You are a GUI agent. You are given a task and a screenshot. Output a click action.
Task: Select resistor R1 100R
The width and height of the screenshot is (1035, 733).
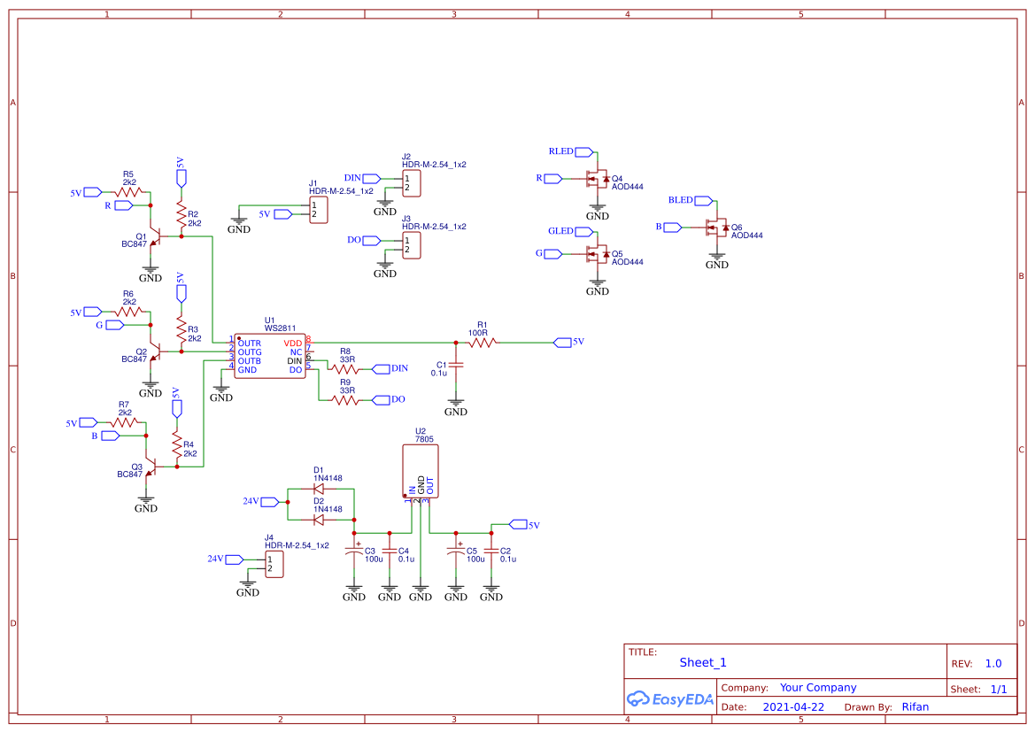click(482, 341)
